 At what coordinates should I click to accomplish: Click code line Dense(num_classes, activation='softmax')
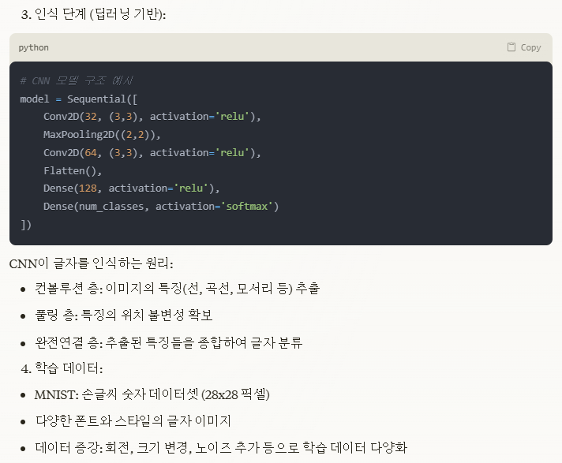(161, 207)
